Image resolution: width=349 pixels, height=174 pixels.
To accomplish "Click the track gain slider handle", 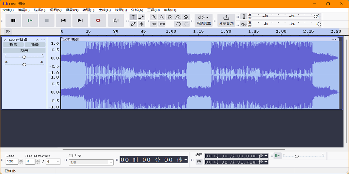I will tap(24, 57).
